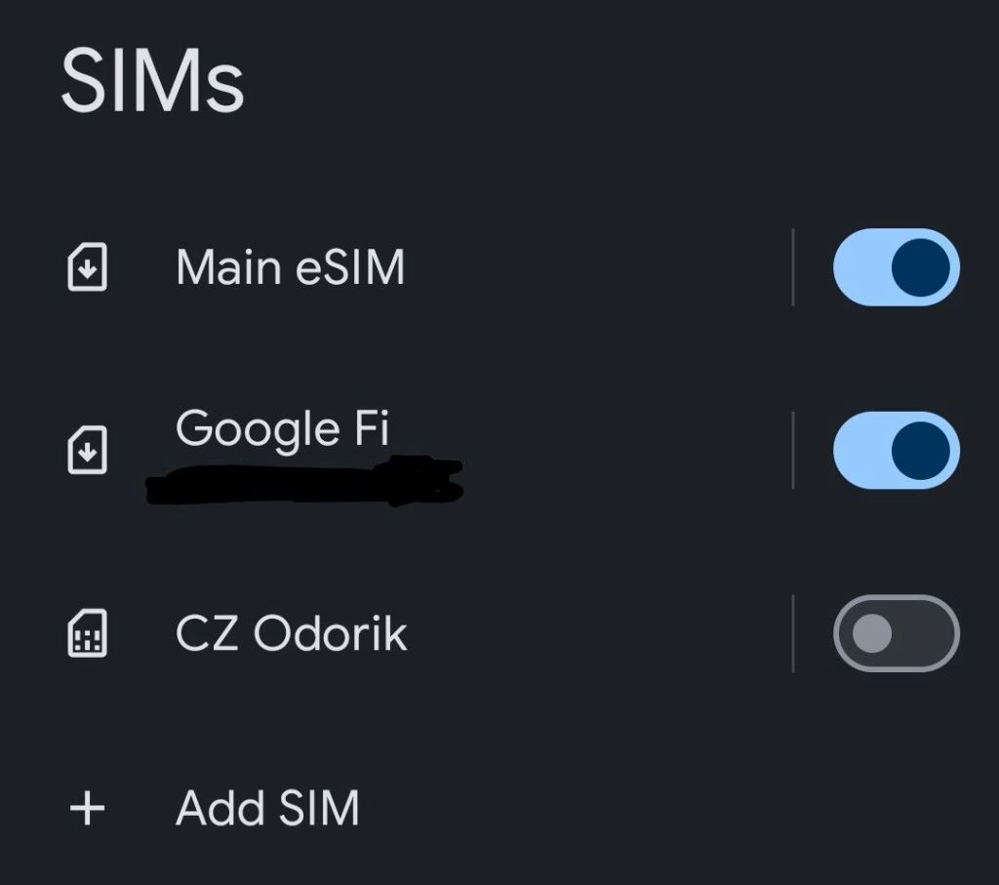Open Main eSIM settings via its label

click(x=290, y=267)
